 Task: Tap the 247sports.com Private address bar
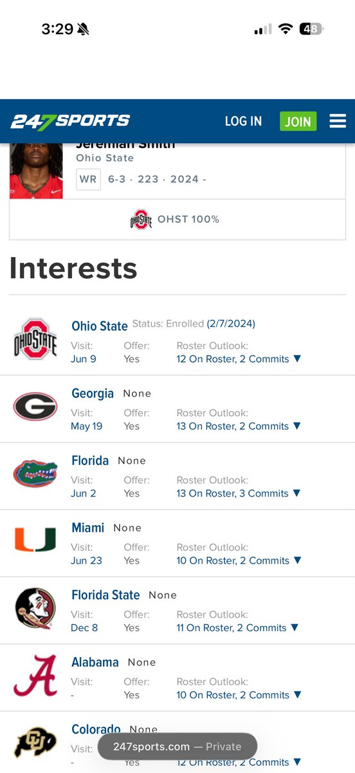(177, 747)
